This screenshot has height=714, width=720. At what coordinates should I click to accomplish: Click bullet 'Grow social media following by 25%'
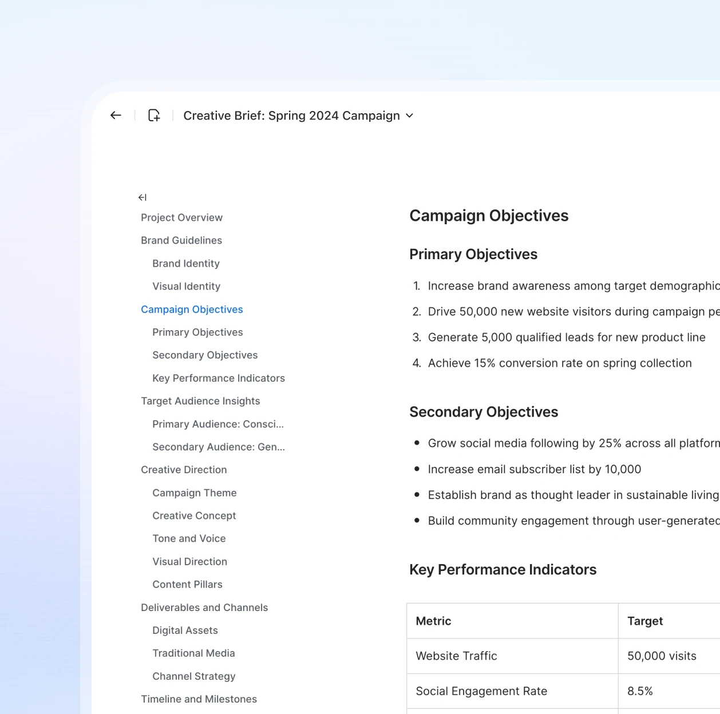click(574, 443)
